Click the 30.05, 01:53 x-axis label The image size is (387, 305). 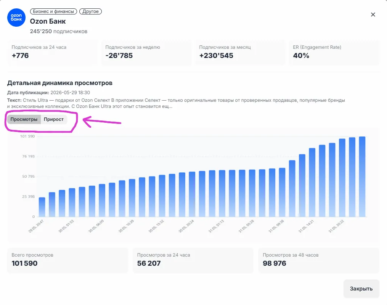[x=66, y=226]
